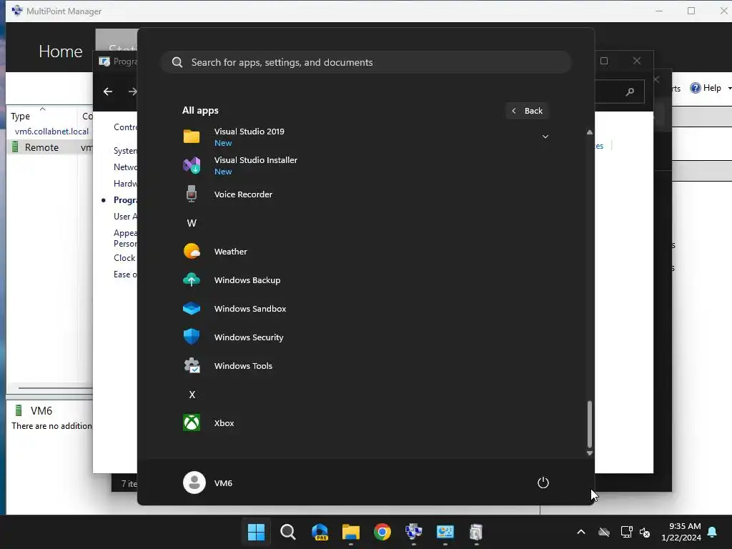Open Visual Studio 2019 folder icon
This screenshot has height=549, width=732.
tap(192, 137)
